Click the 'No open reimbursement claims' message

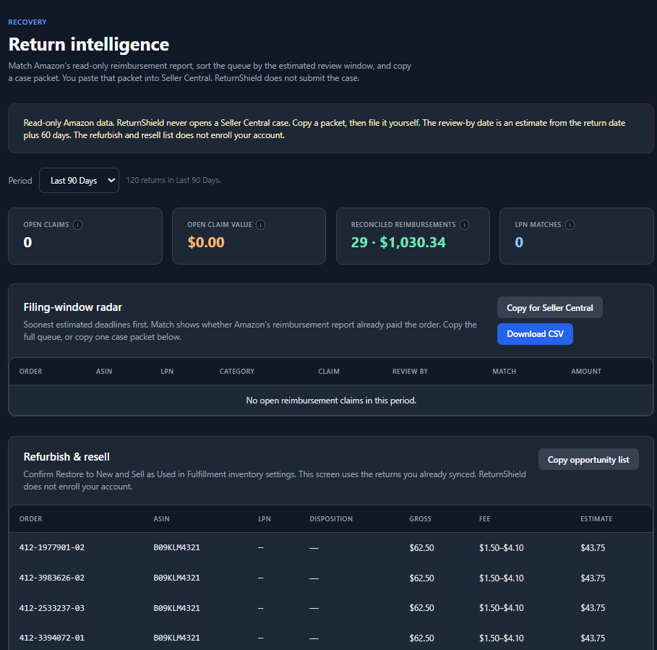coord(331,401)
